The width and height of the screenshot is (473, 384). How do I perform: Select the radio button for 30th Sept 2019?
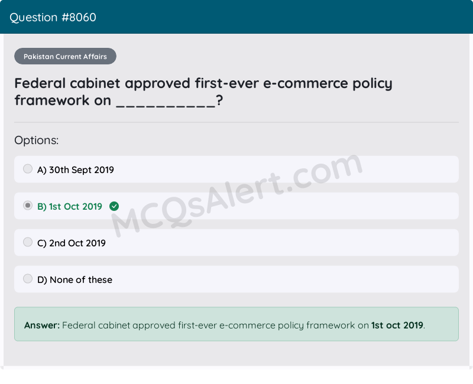coord(28,169)
